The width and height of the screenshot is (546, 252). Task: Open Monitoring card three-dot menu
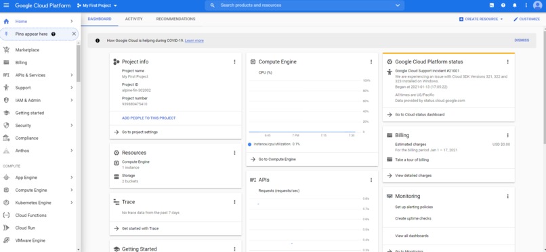(507, 196)
